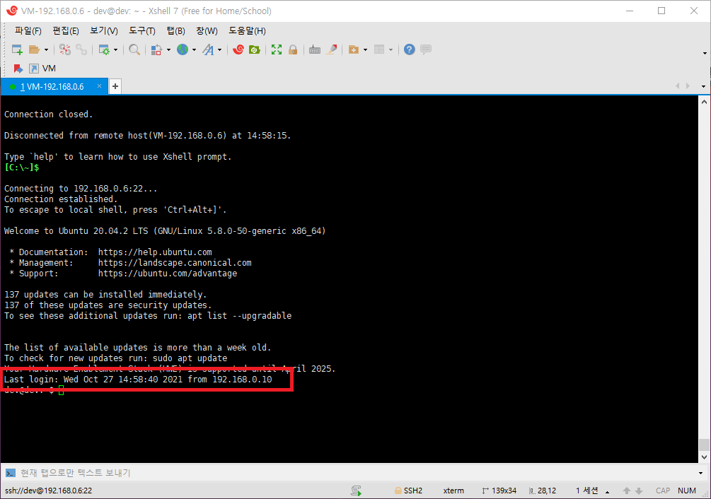Open the tab list dropdown arrow

point(703,86)
